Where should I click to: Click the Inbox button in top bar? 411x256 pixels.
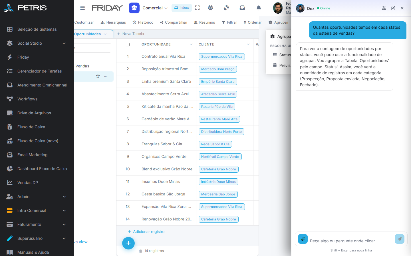click(182, 8)
